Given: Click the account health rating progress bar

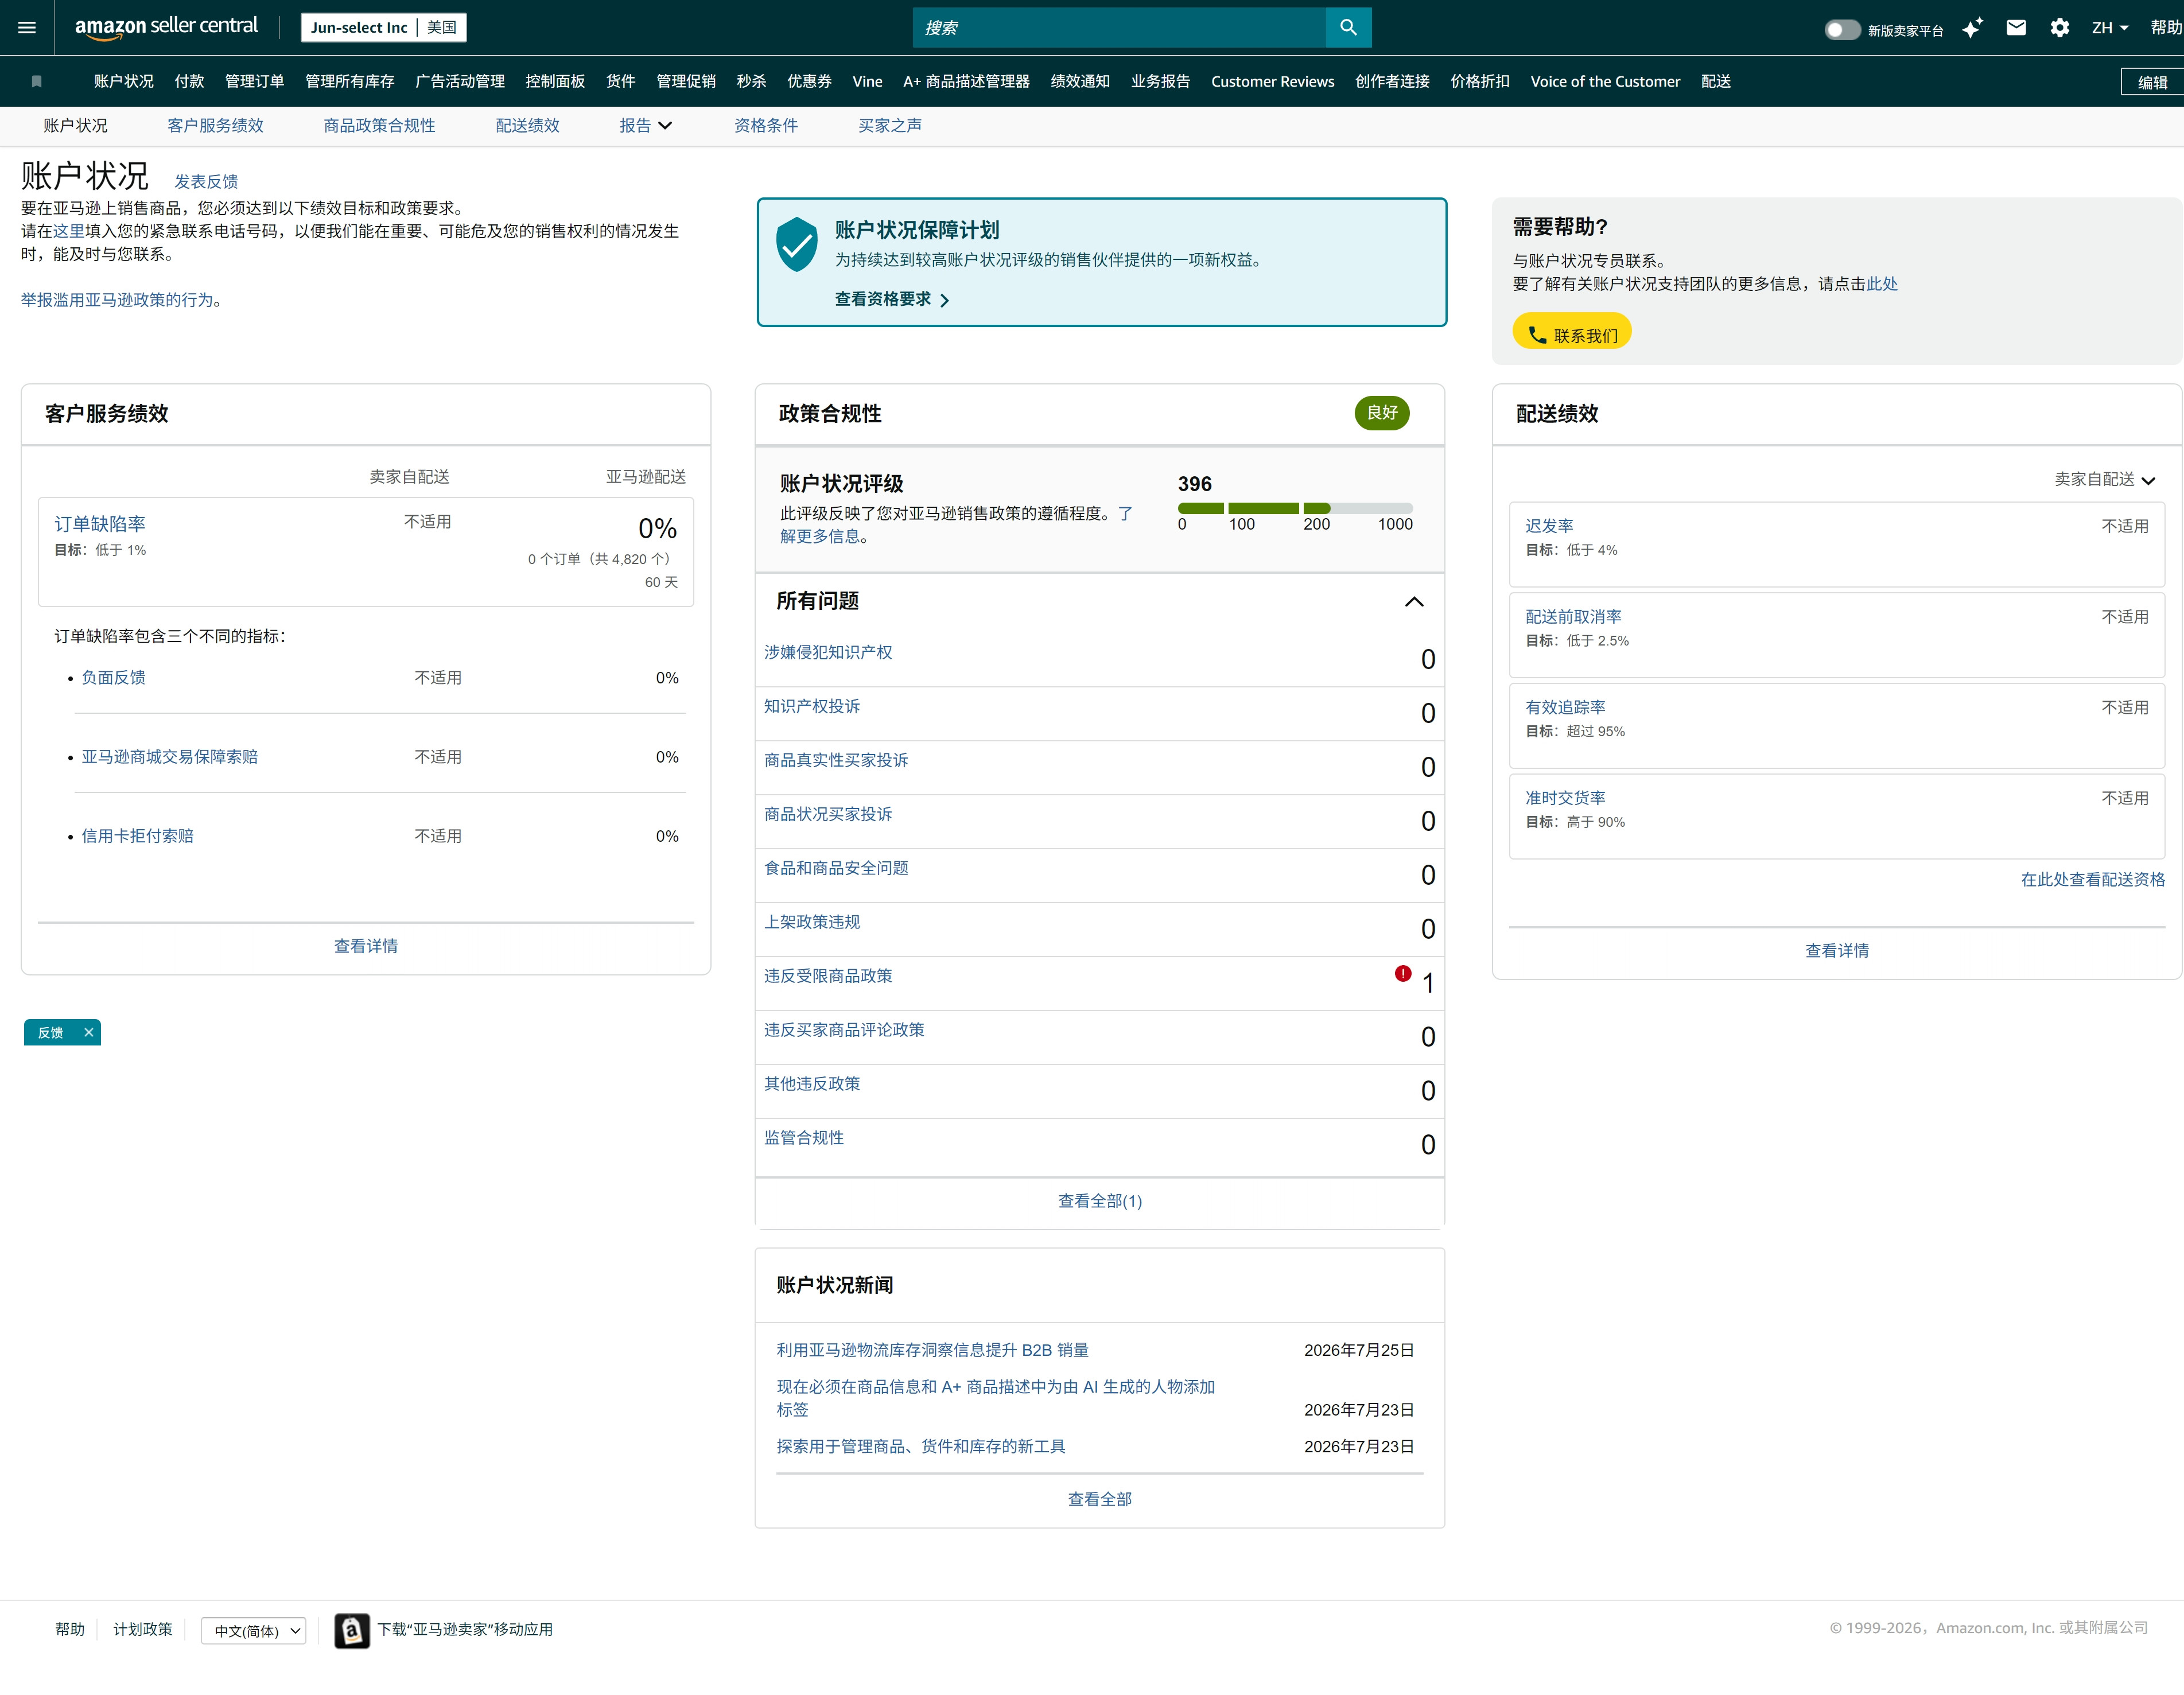Looking at the screenshot, I should tap(1295, 508).
